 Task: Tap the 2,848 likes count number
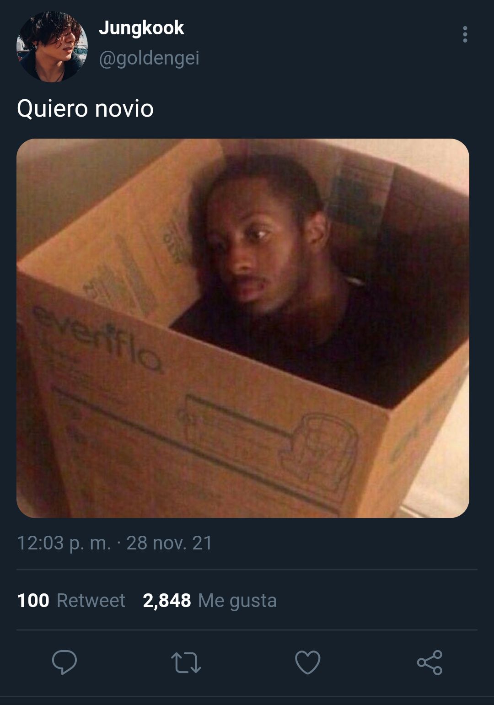pos(167,601)
